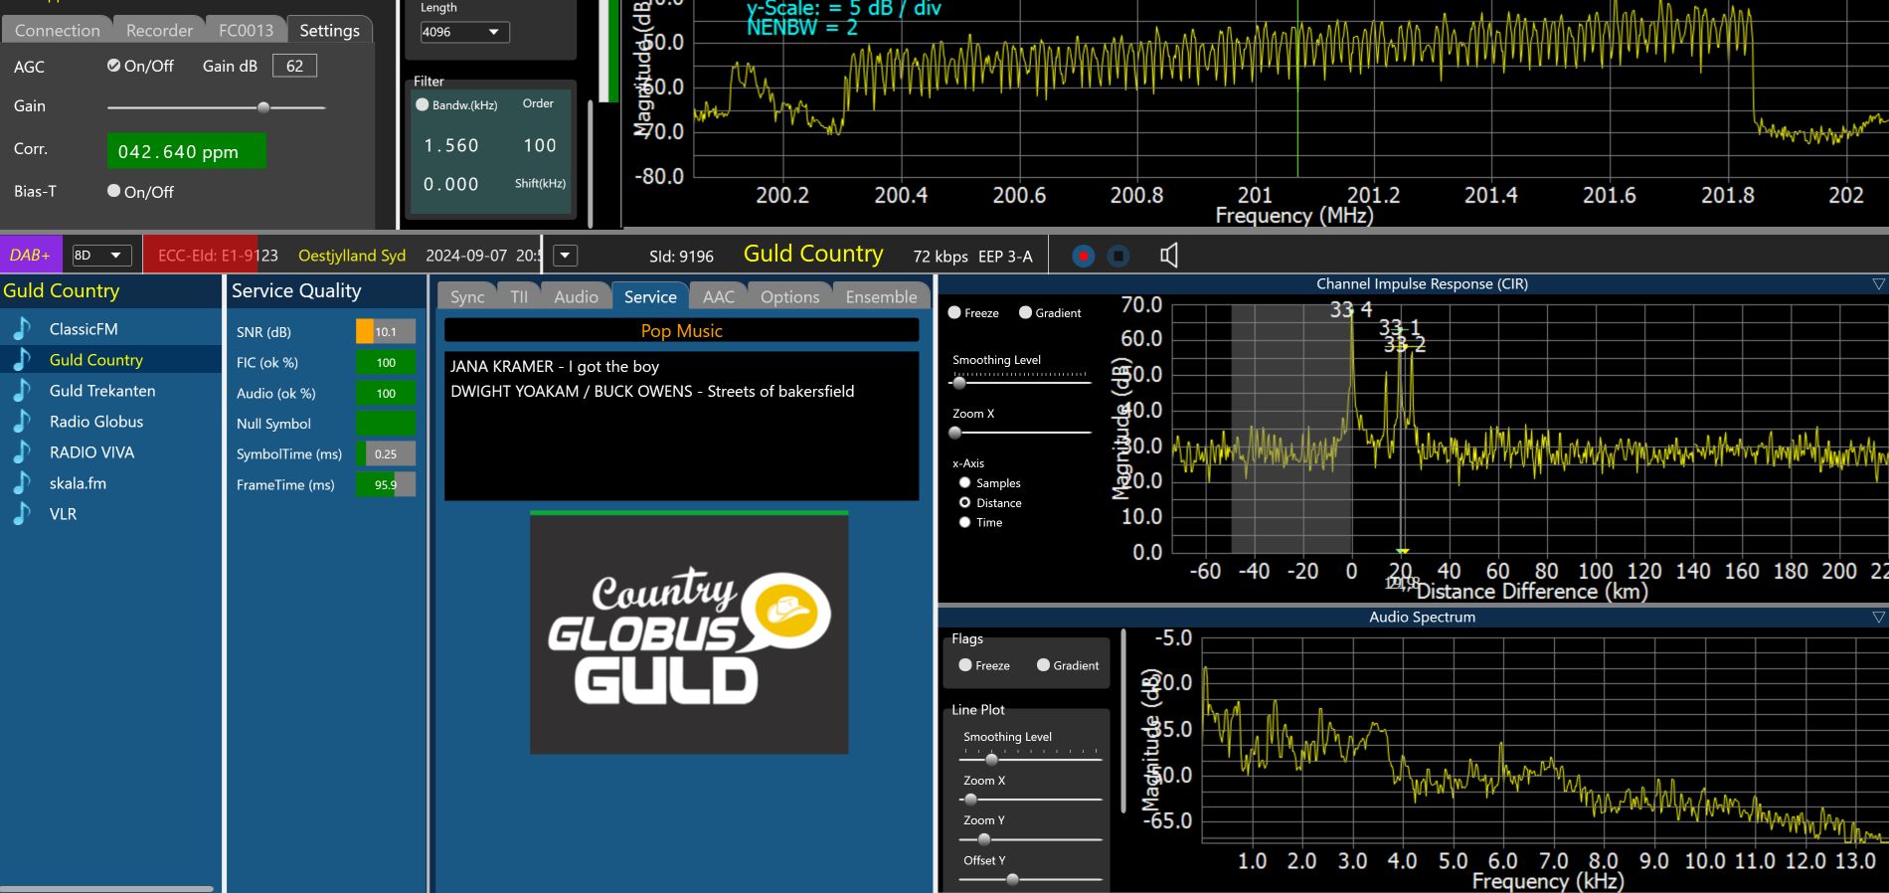Click music note icon beside Radio Globus
Screen dimensions: 1889x893
coord(22,422)
